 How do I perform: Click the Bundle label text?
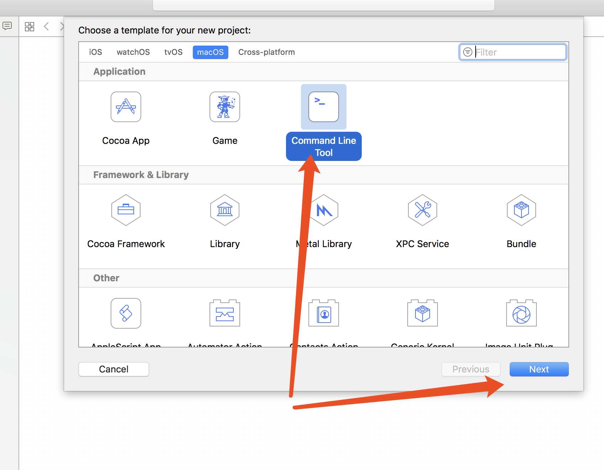[521, 244]
